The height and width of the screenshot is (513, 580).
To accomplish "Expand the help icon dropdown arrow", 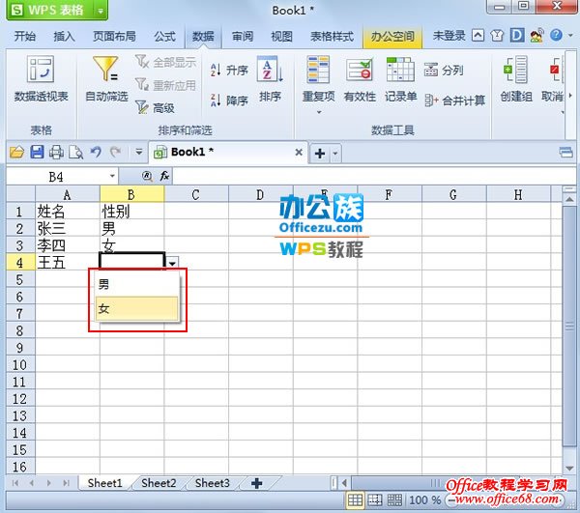I will coord(570,36).
